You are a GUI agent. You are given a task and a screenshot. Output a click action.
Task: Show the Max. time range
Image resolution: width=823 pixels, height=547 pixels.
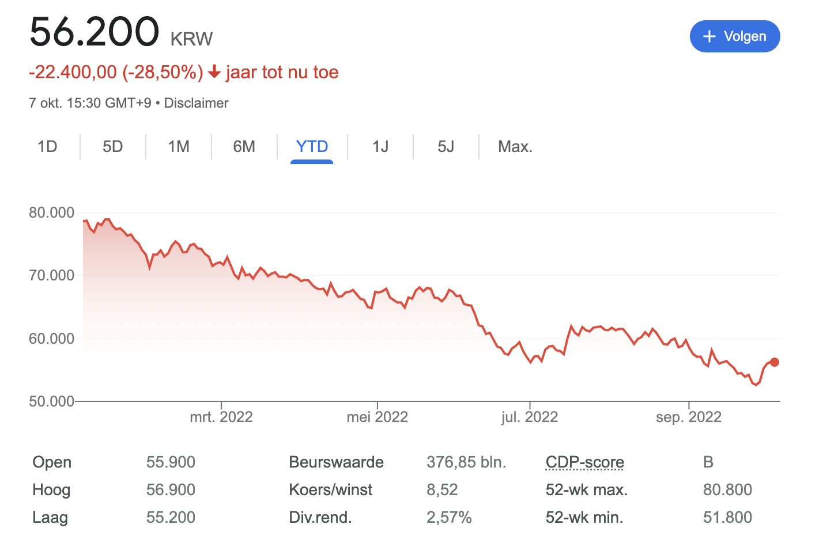(515, 147)
